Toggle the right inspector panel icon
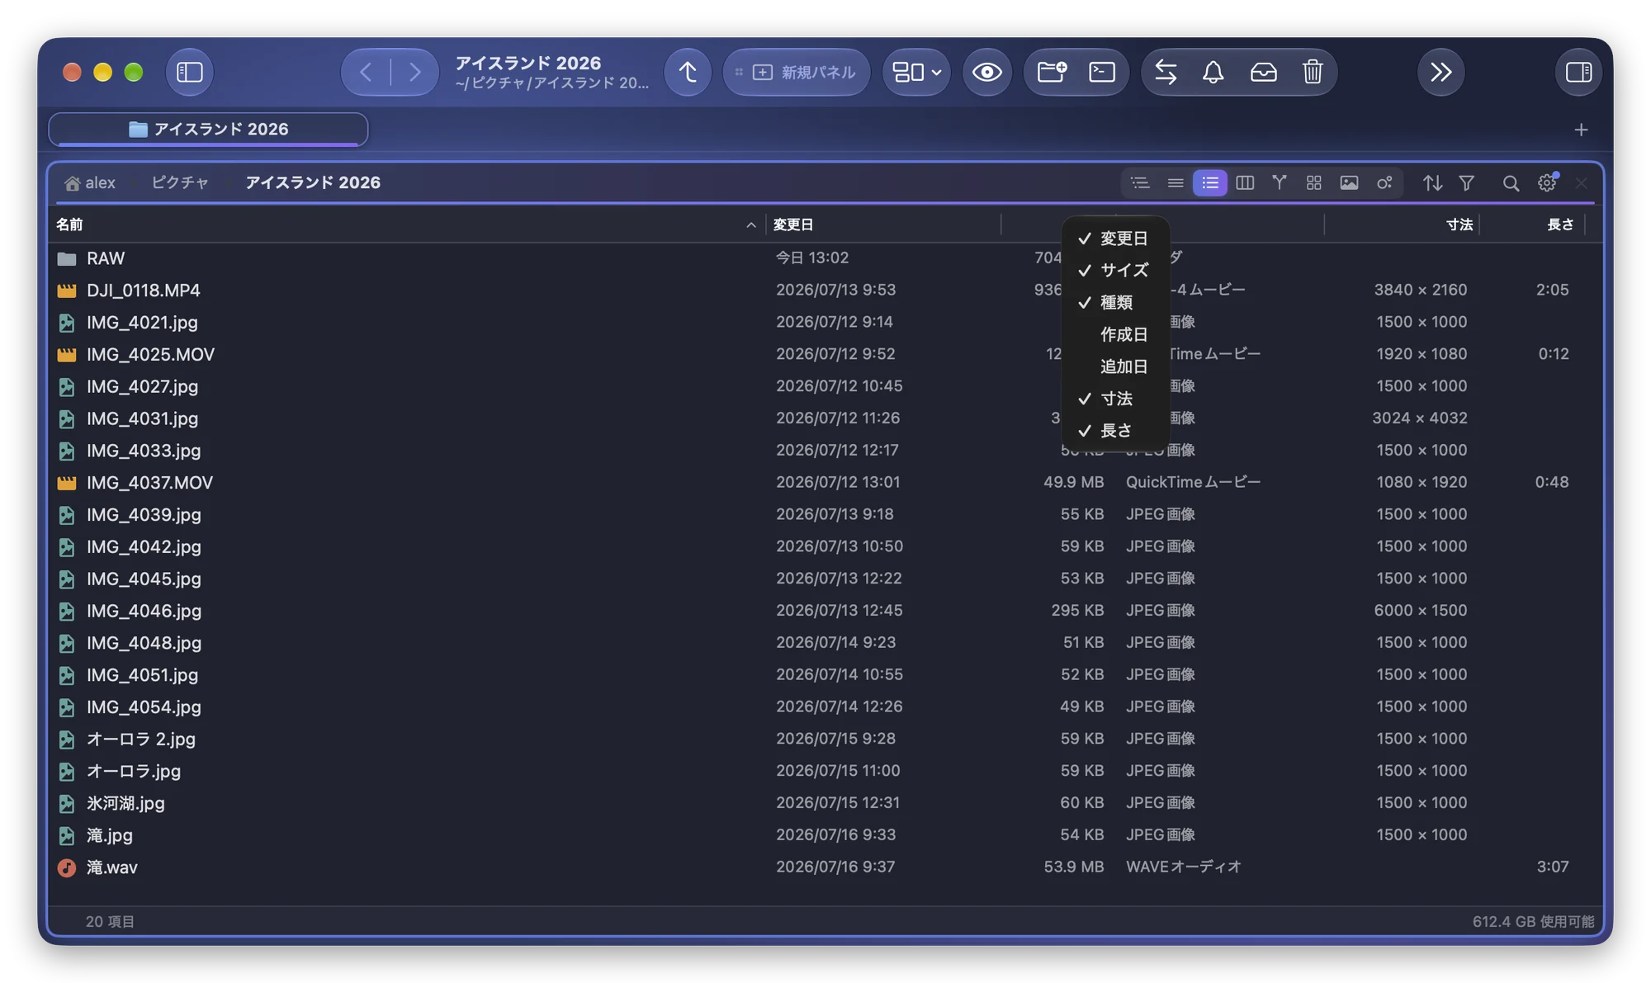 (x=1578, y=73)
